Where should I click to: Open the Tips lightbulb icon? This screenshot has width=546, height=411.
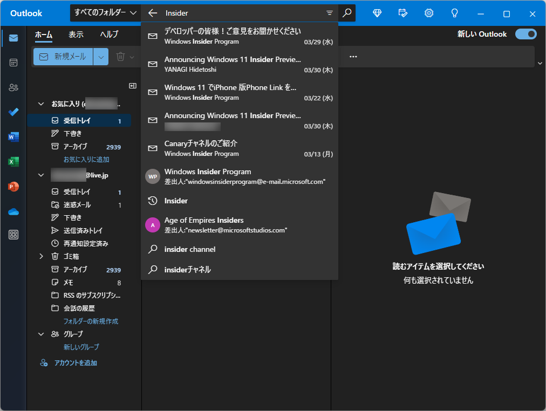[454, 13]
